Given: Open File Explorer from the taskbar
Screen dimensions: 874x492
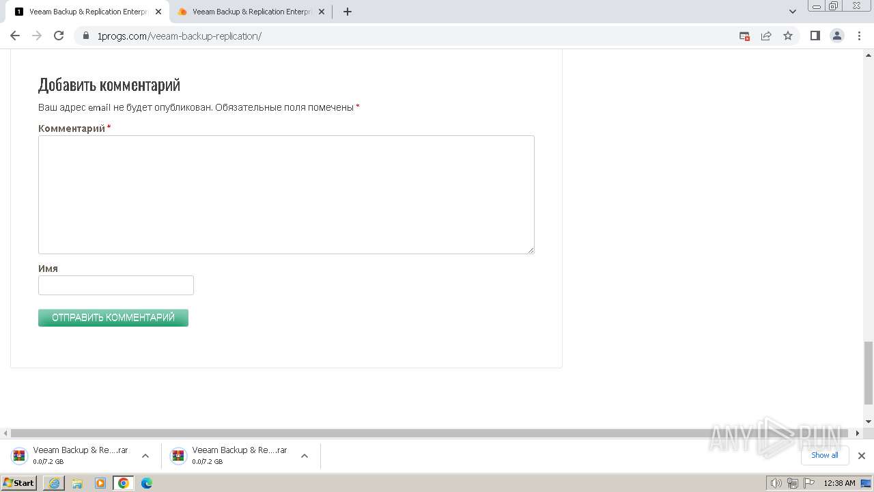Looking at the screenshot, I should click(x=77, y=483).
